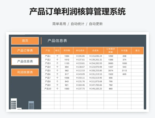155x118 pixels.
Task: Click restock quantity 1930 cell
Action: click(124, 63)
